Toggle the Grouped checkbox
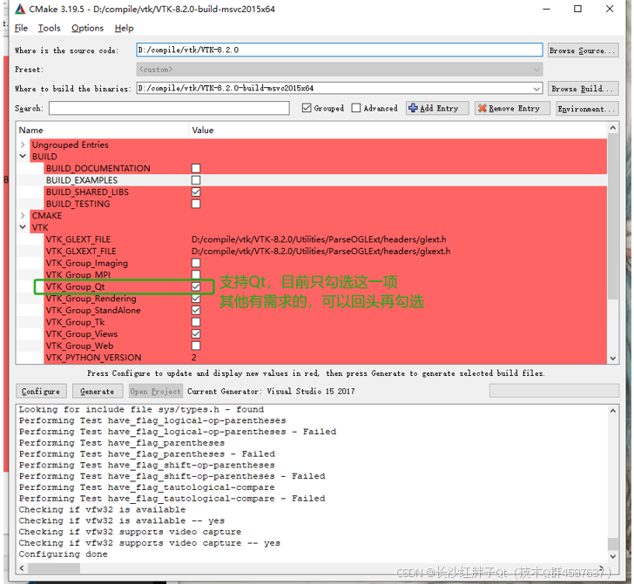 point(307,109)
